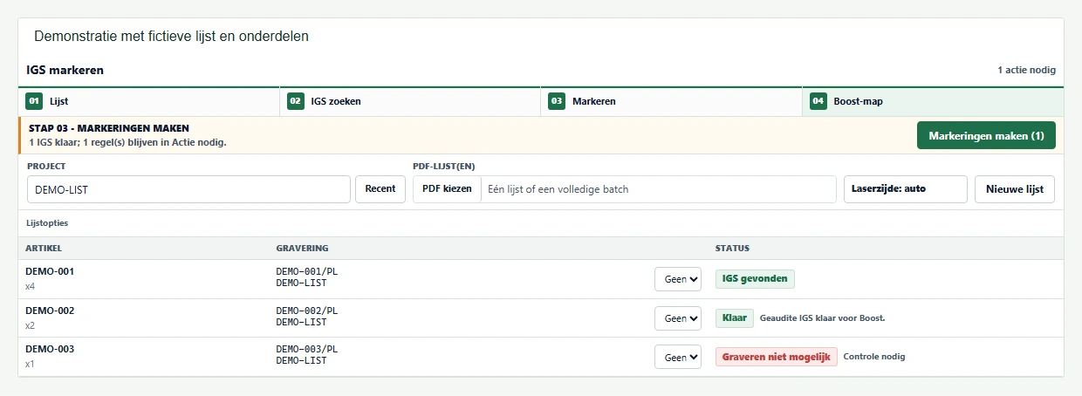Click the GRAVERING column header

[x=302, y=249]
